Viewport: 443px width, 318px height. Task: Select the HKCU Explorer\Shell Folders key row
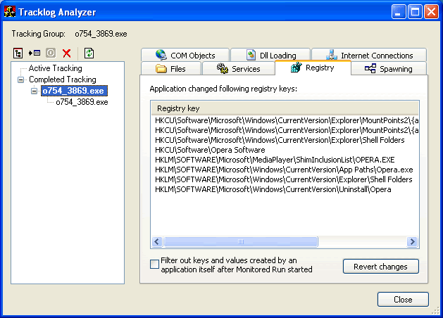point(285,140)
